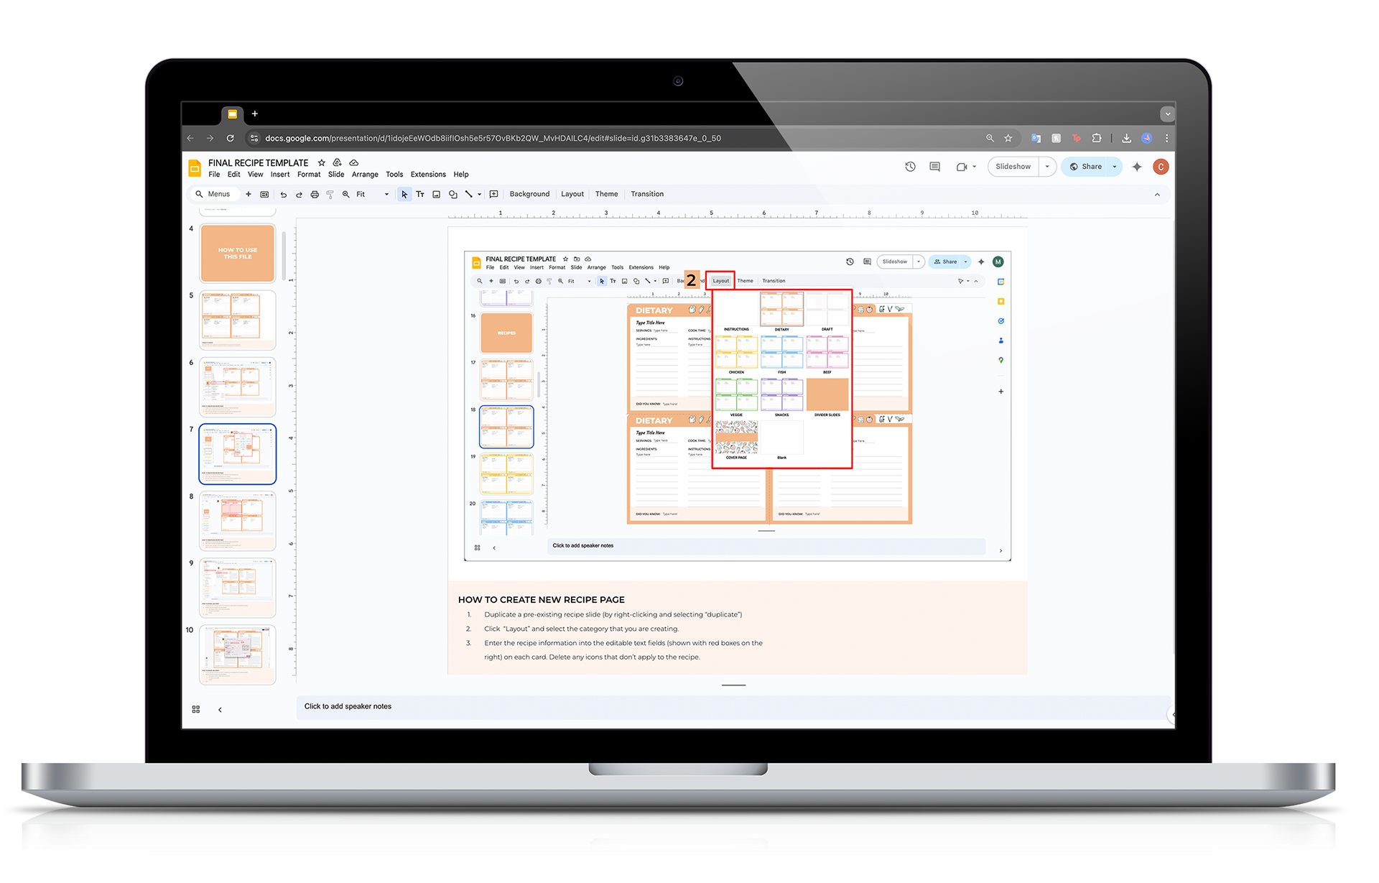
Task: Open the Slide menu
Action: [336, 175]
